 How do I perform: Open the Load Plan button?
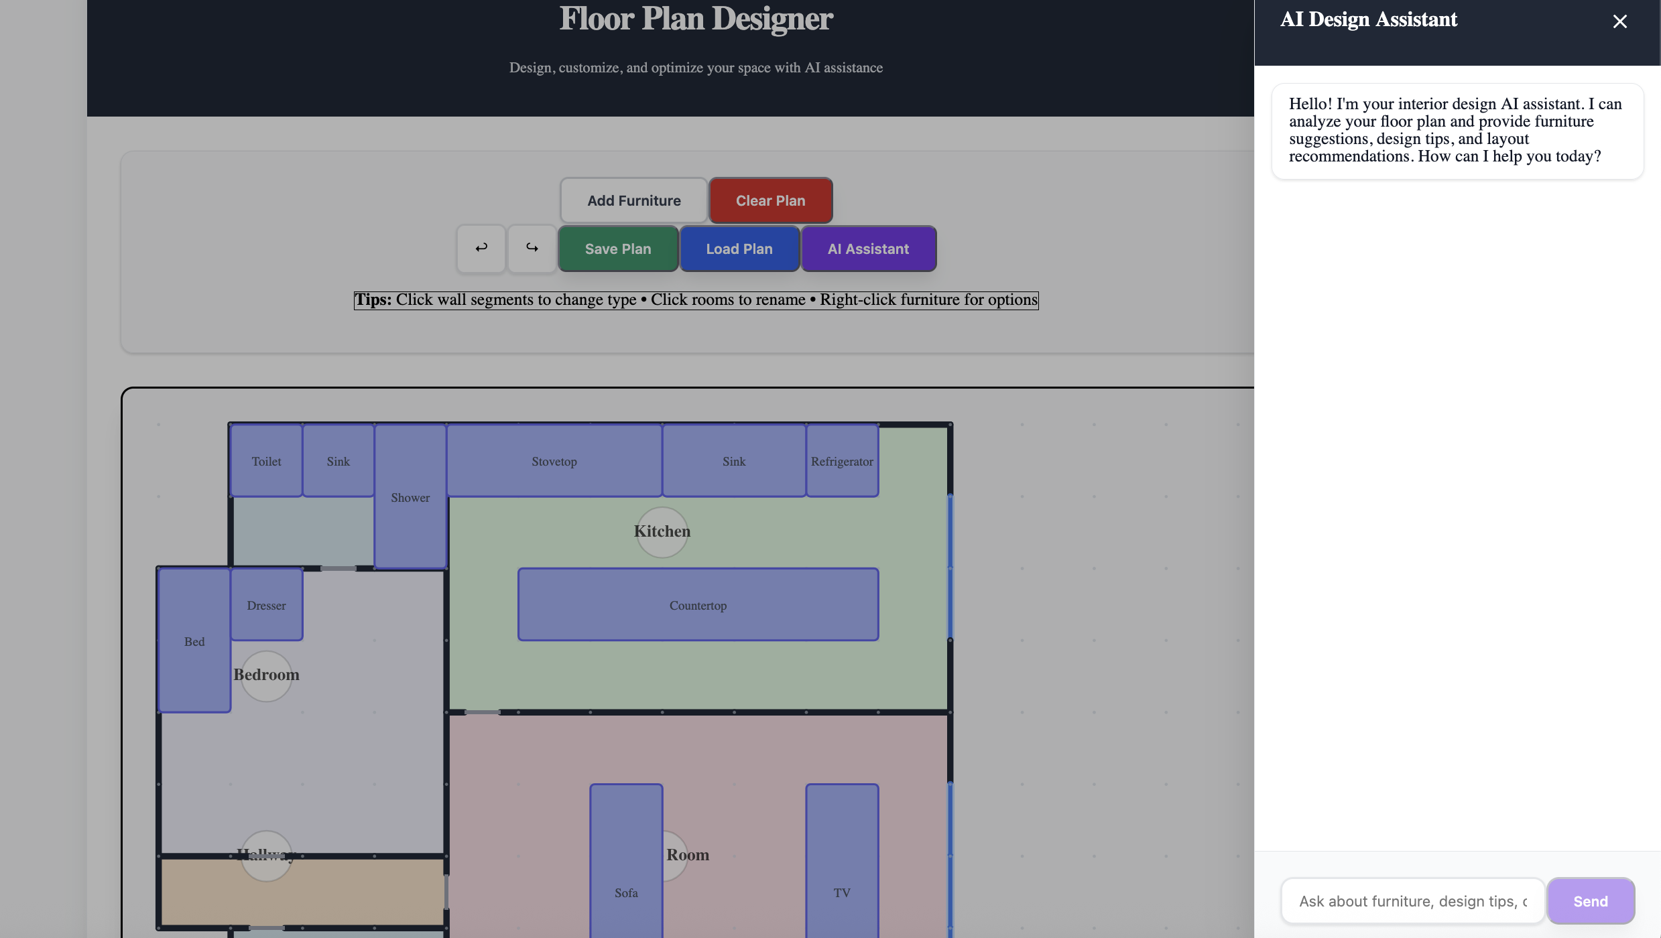click(x=739, y=249)
